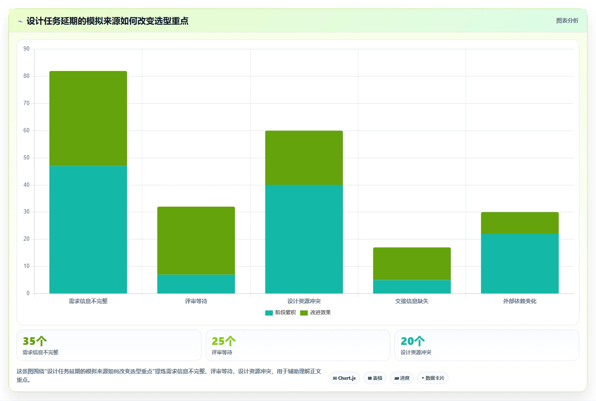Select the teal 交接信息缺失 bar segment
This screenshot has height=401, width=596.
412,287
